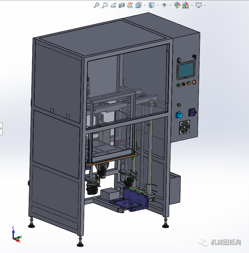Image resolution: width=249 pixels, height=253 pixels.
Task: Go back with the Previous View icon
Action: [x=113, y=5]
